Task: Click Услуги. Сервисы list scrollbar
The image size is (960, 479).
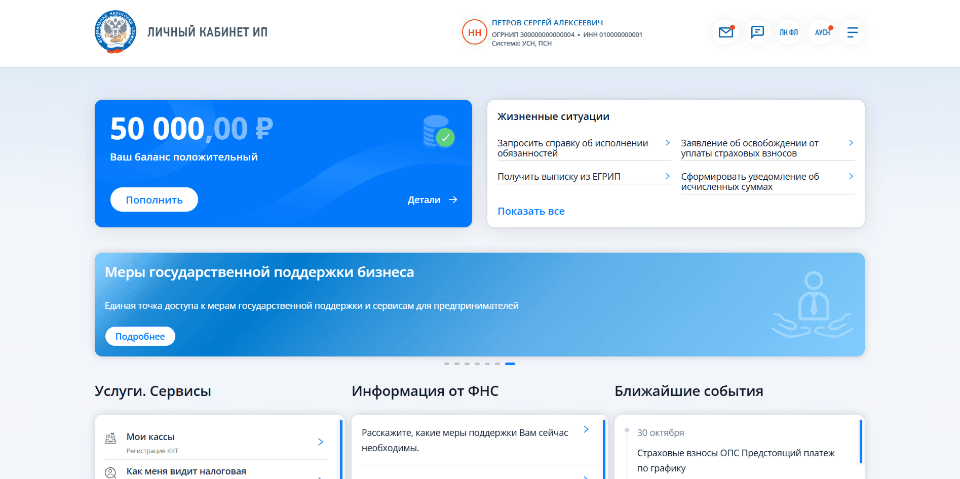Action: tap(341, 449)
